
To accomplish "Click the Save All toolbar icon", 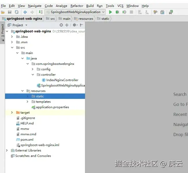I will coord(10,12).
